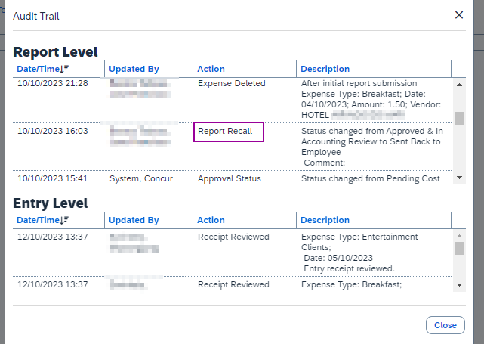The width and height of the screenshot is (484, 344).
Task: Sort Report Level by Action column
Action: [211, 69]
